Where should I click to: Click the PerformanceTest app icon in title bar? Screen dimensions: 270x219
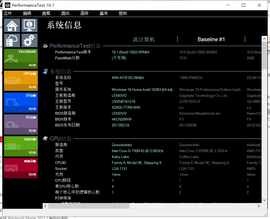tap(7, 5)
